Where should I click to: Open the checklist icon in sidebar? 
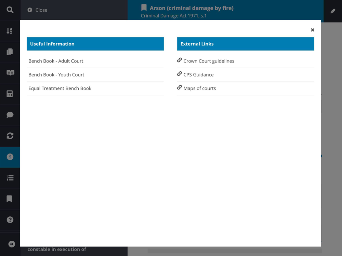pyautogui.click(x=10, y=177)
